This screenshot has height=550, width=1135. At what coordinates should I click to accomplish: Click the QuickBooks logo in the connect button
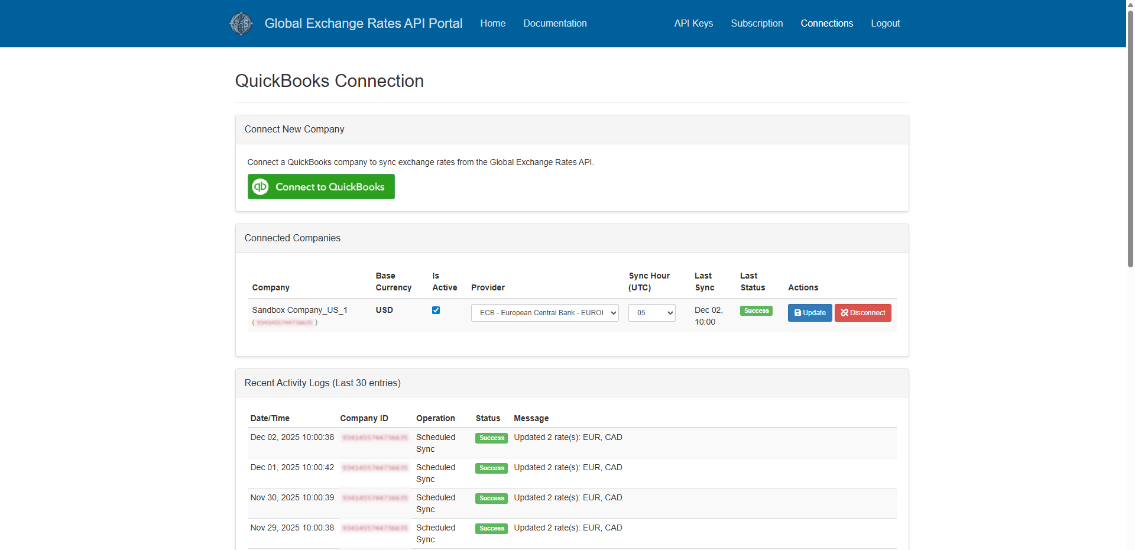[x=261, y=187]
